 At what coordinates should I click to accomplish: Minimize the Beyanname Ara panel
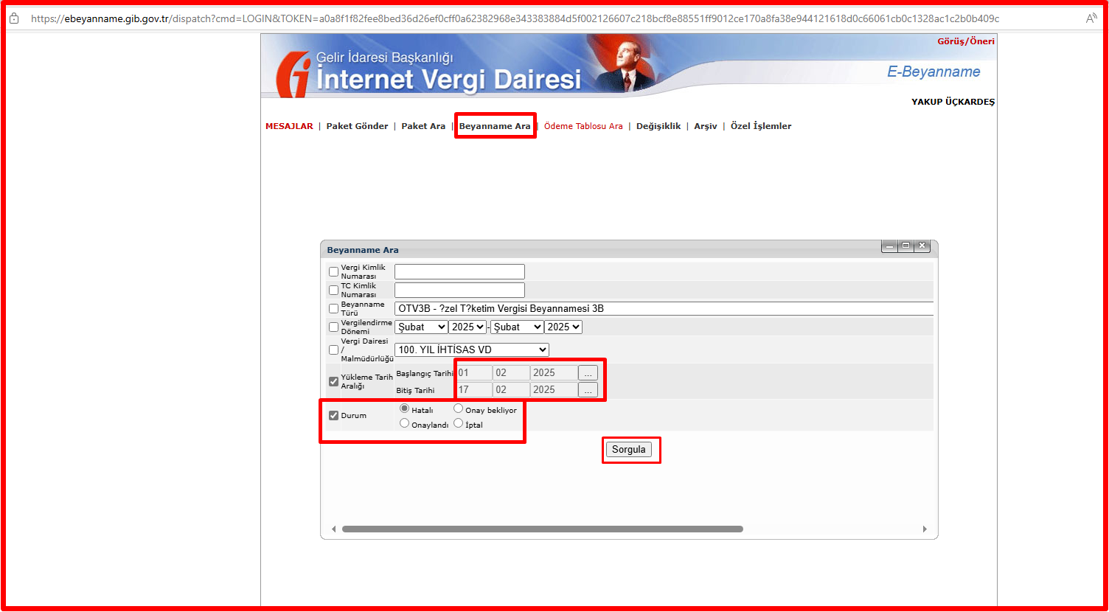coord(890,246)
